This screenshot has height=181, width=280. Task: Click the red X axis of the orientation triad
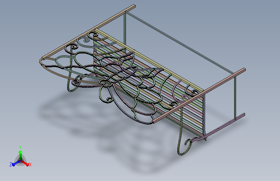pos(25,163)
